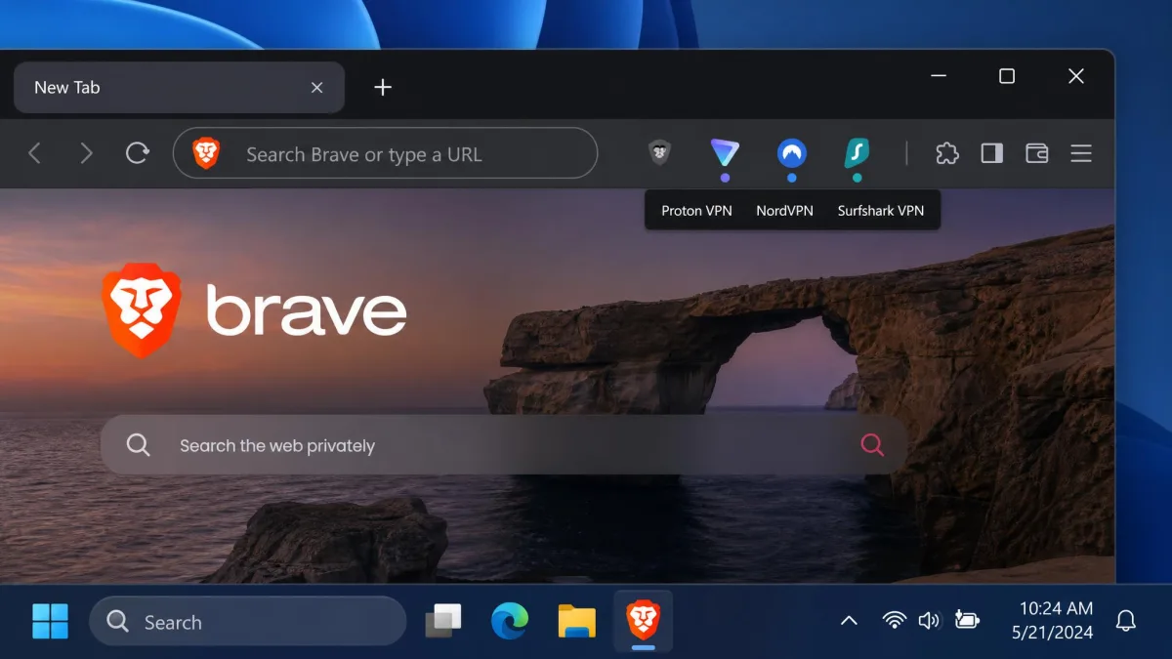Open File Explorer from the taskbar

pos(576,621)
